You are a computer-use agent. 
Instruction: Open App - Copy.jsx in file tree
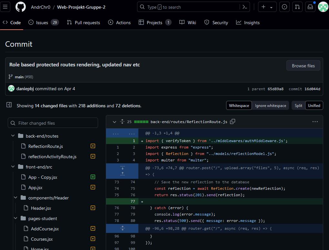tap(43, 177)
